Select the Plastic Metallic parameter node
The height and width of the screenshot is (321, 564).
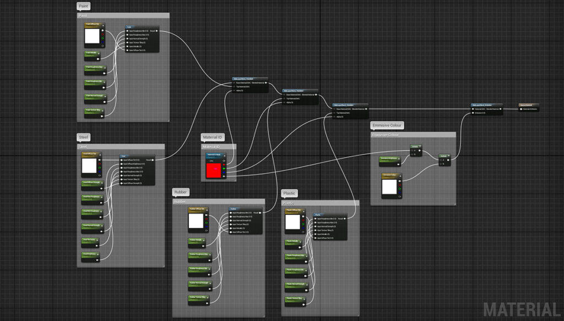click(x=294, y=245)
